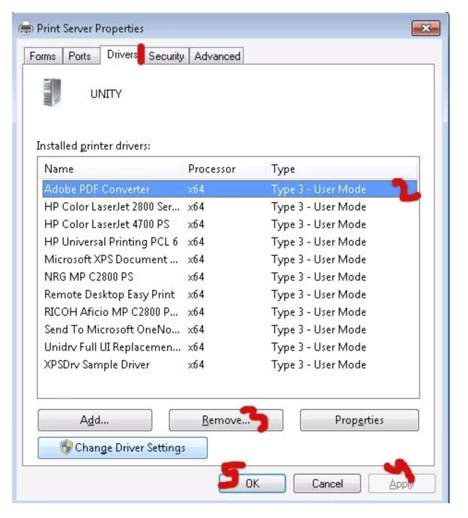Click the Add... driver button
This screenshot has width=468, height=518.
[95, 420]
